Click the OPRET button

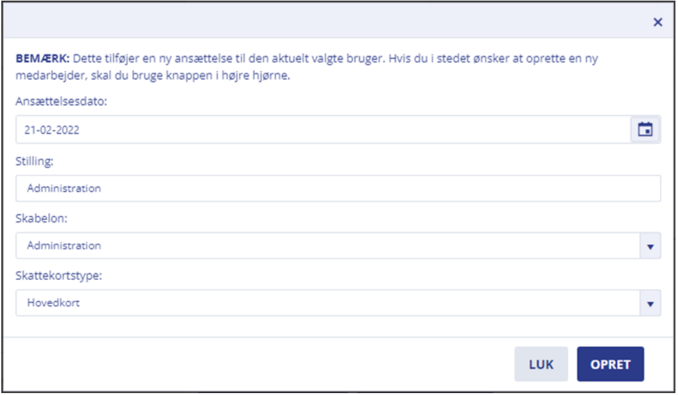(610, 364)
